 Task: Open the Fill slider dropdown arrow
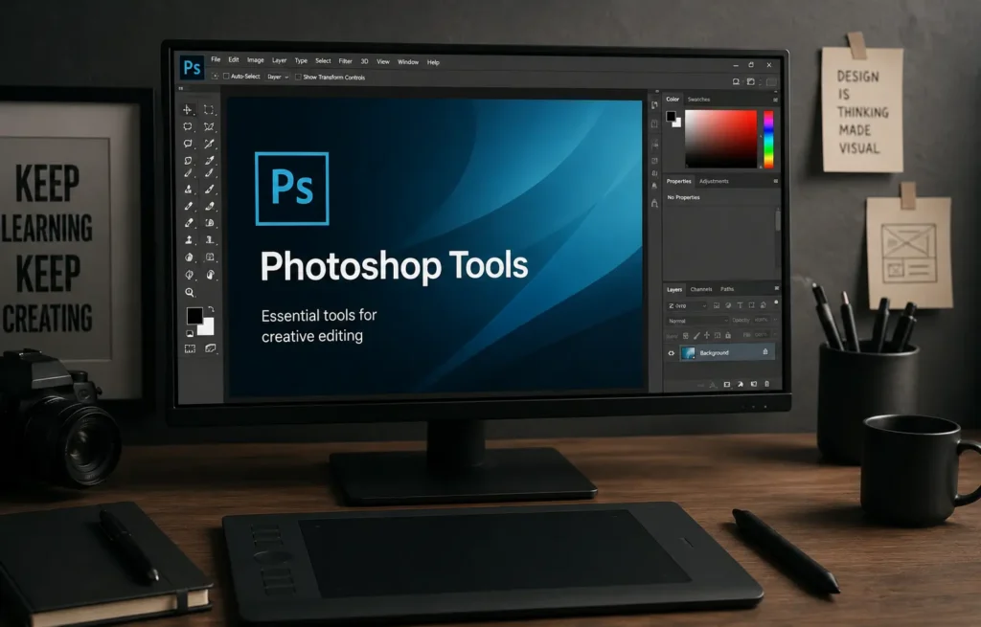(774, 334)
